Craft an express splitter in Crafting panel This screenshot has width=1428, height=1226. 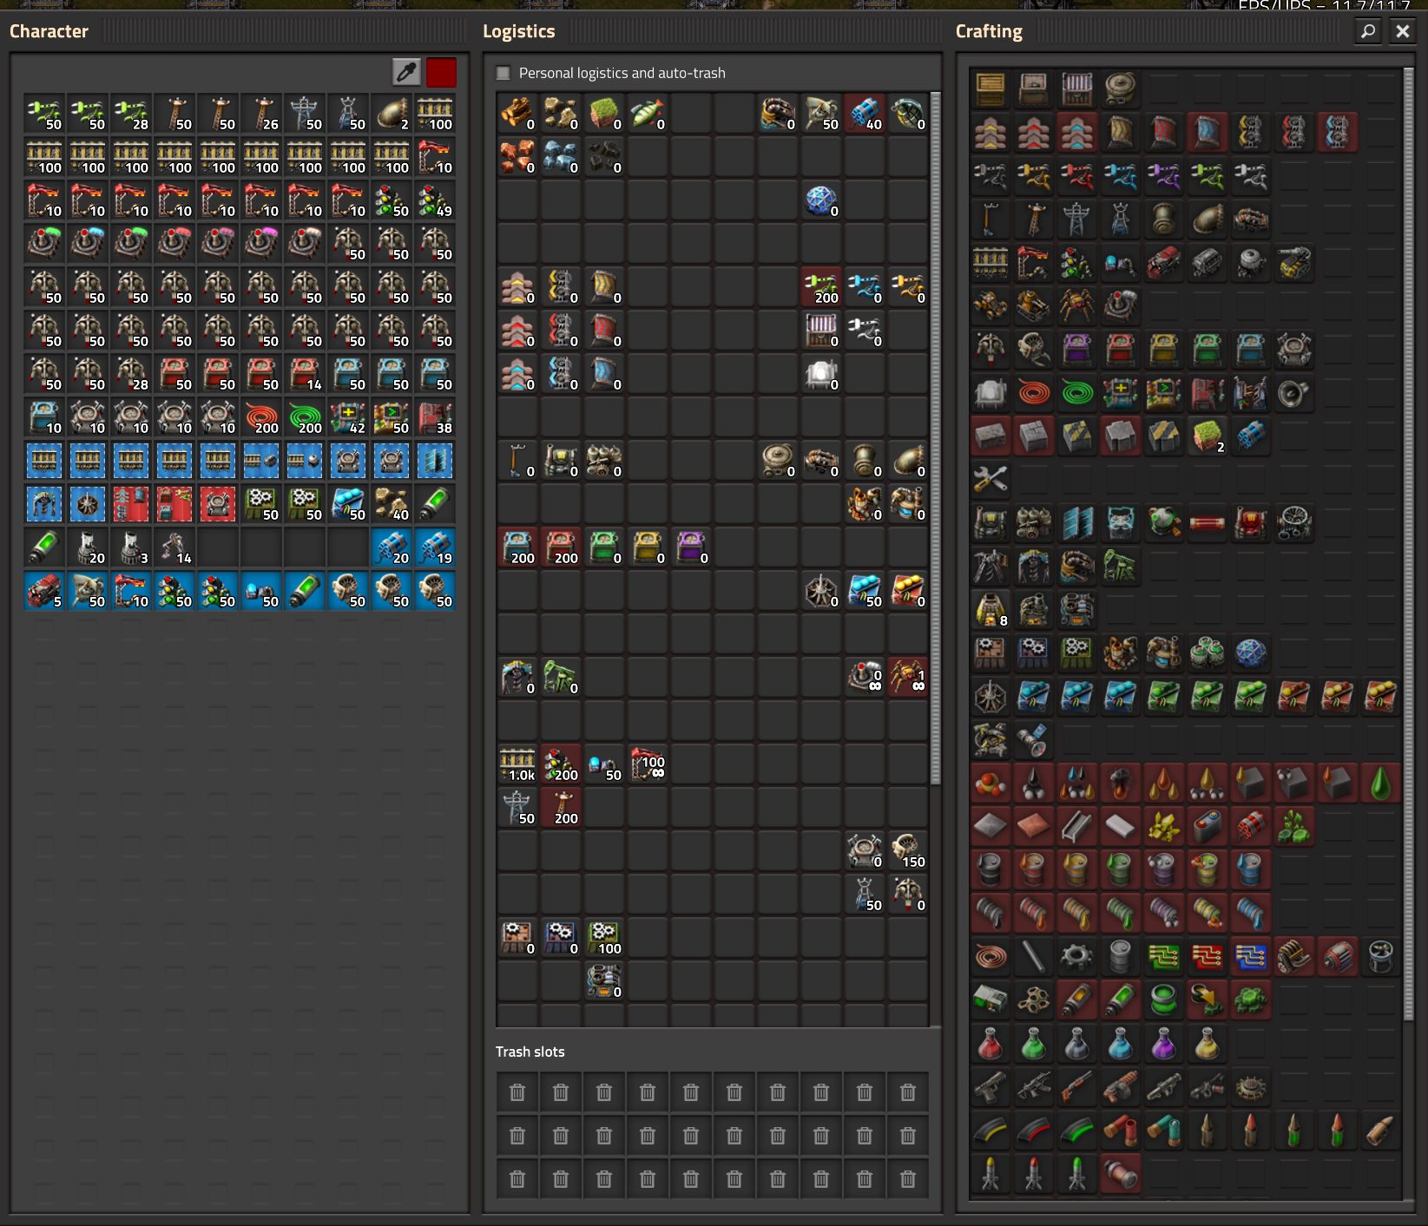click(x=1338, y=132)
